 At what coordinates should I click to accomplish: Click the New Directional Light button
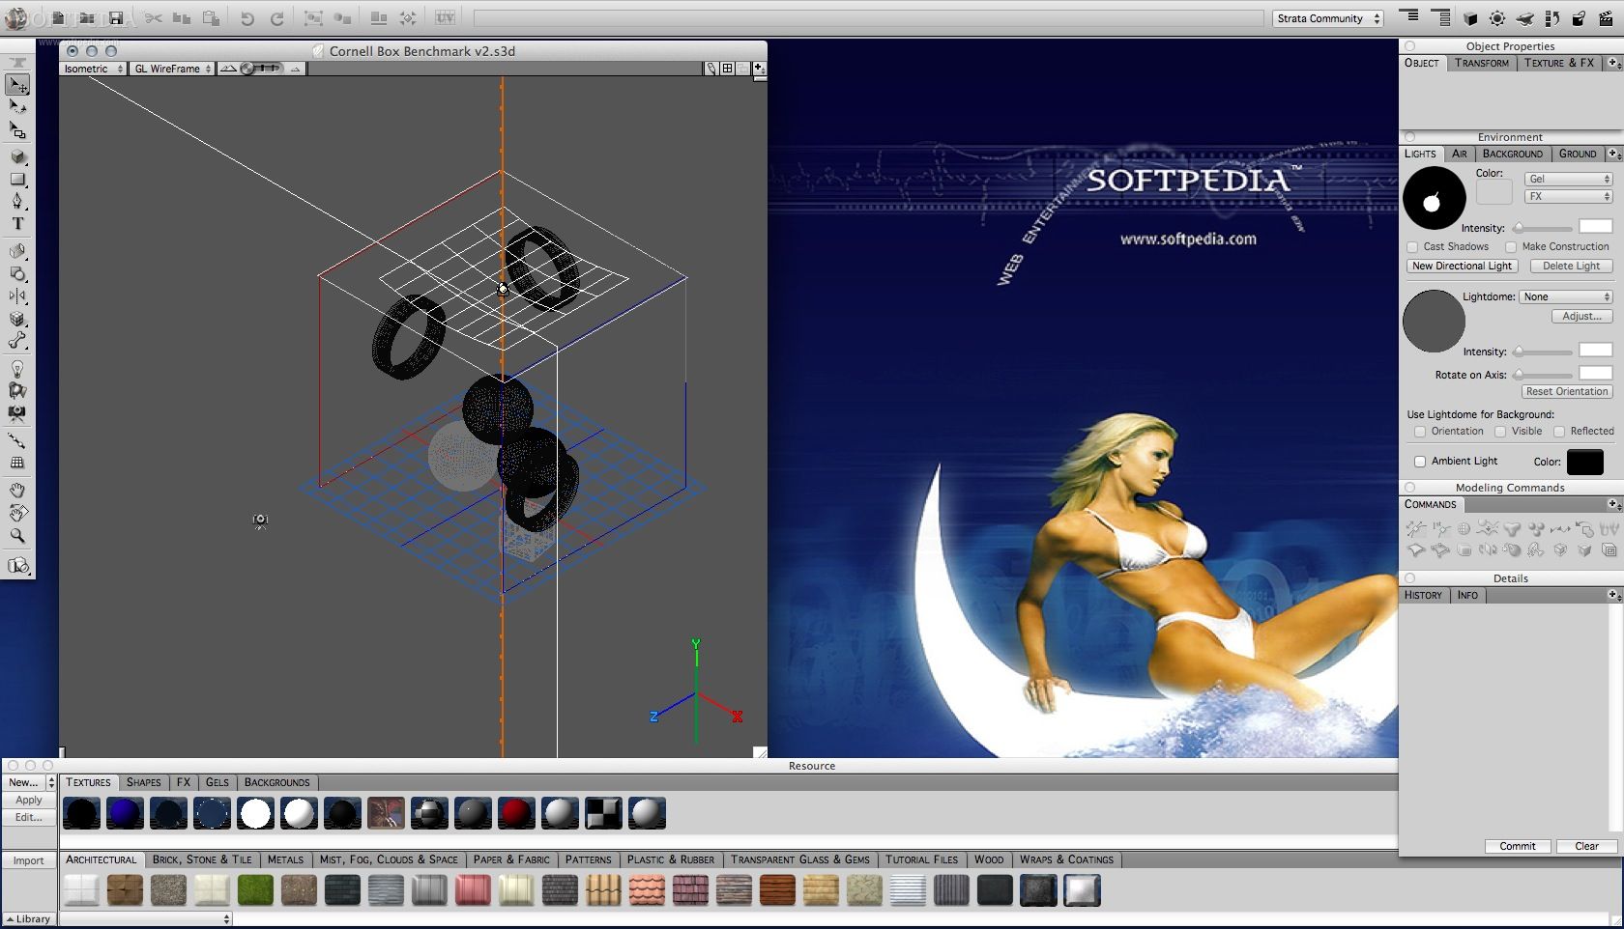1462,266
